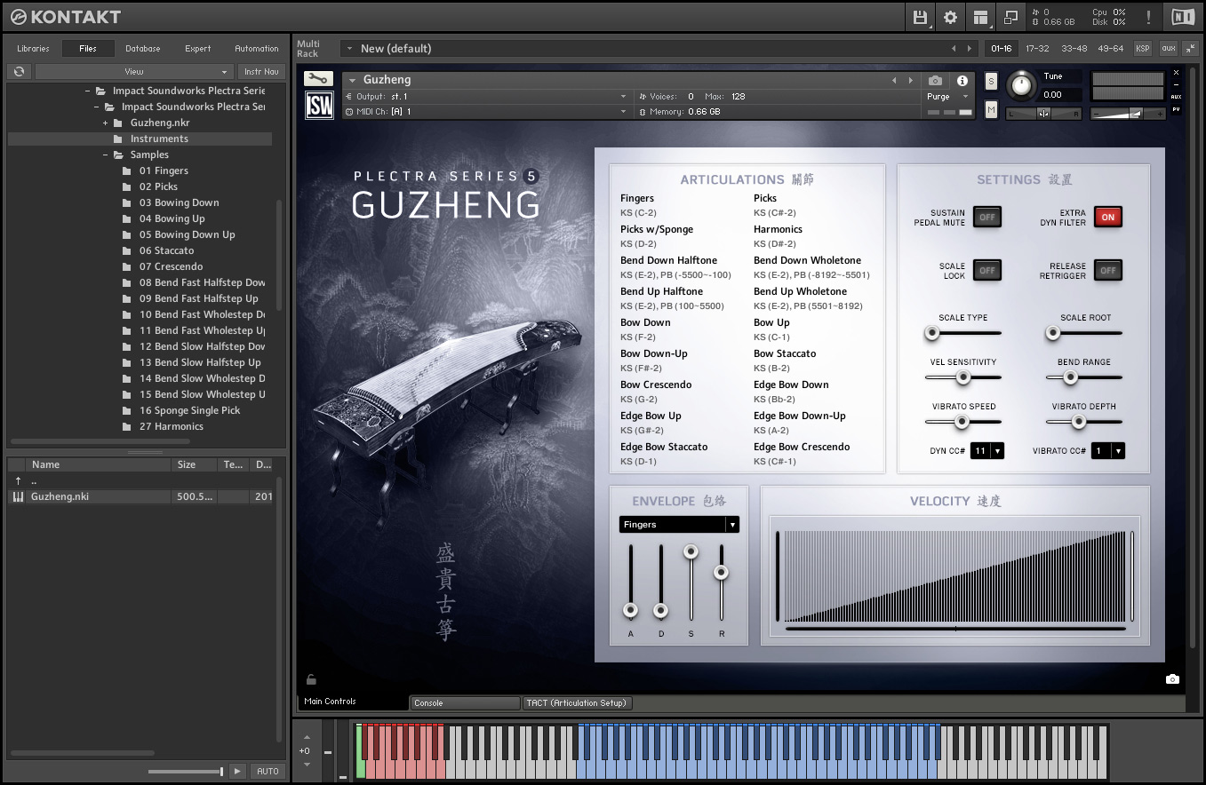
Task: Show rack page 33-48
Action: [x=1074, y=49]
